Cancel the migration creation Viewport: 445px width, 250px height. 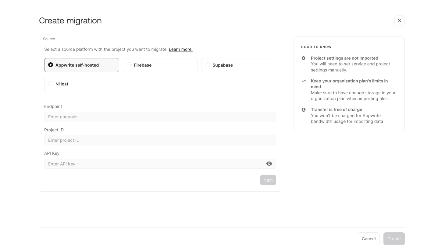368,239
